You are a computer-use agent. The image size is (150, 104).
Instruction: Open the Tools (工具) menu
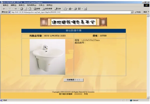(x=41, y=5)
